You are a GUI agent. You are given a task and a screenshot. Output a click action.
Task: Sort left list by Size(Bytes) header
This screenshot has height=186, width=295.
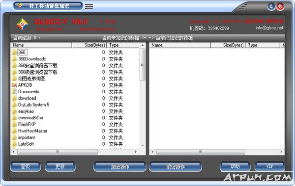coord(89,45)
